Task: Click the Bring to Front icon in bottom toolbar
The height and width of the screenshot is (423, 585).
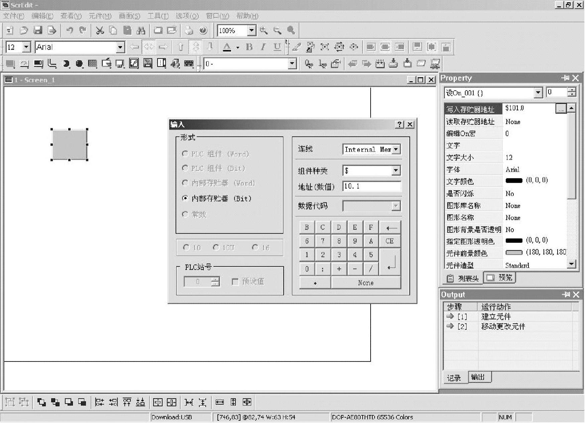Action: coord(41,402)
